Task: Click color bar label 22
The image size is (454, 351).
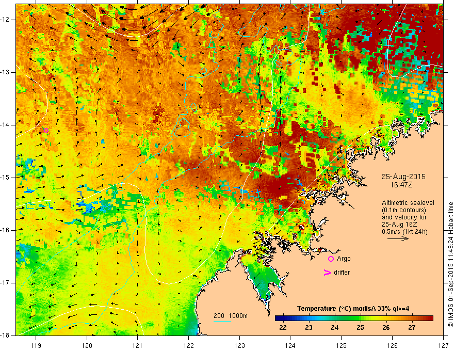Action: click(283, 328)
